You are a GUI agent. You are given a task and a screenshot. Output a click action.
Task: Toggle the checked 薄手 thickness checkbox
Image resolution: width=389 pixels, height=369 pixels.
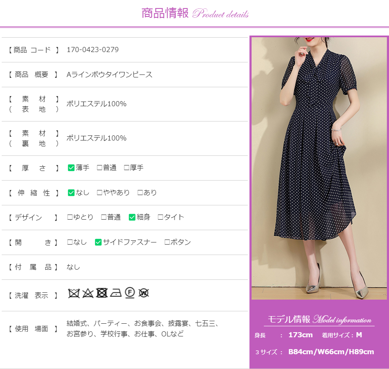tap(71, 168)
